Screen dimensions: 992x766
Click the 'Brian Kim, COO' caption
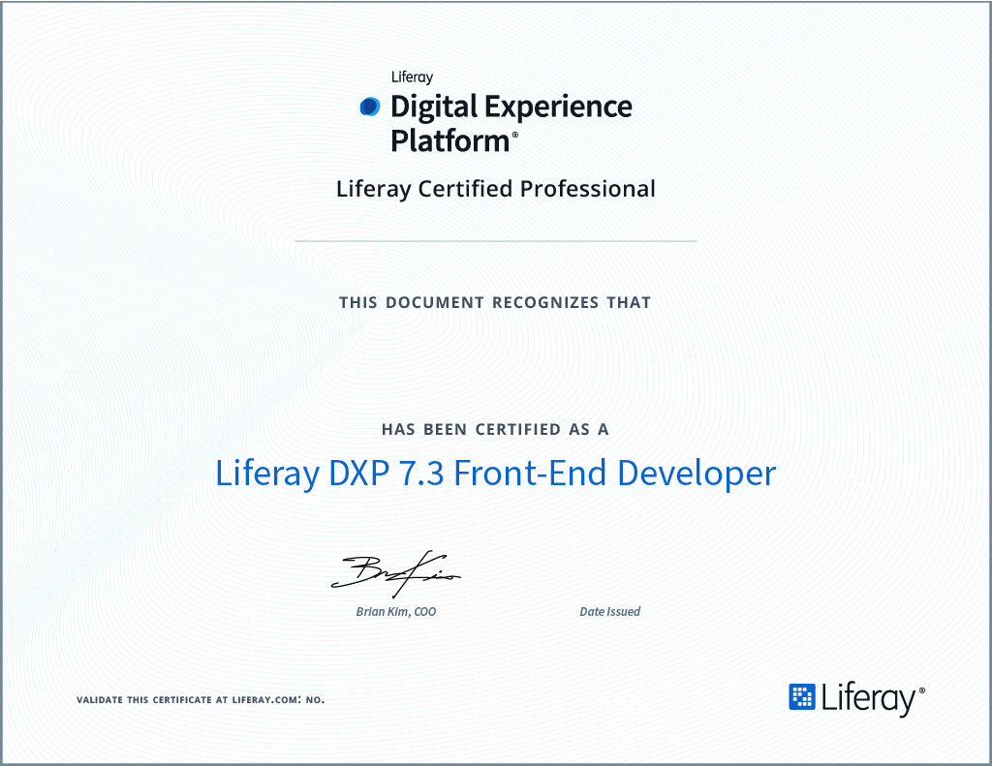pyautogui.click(x=396, y=612)
